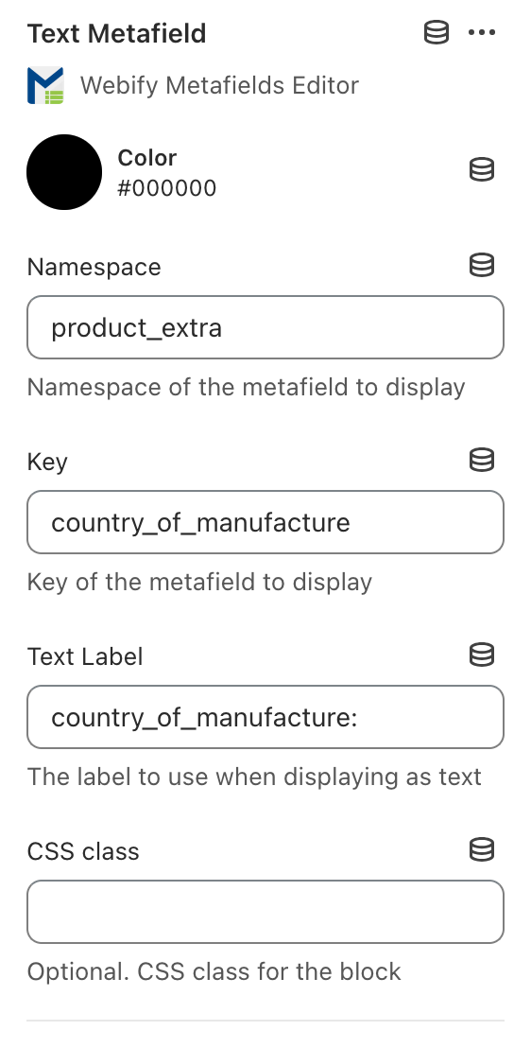Click the Namespace field label
The image size is (531, 1048).
pyautogui.click(x=94, y=267)
